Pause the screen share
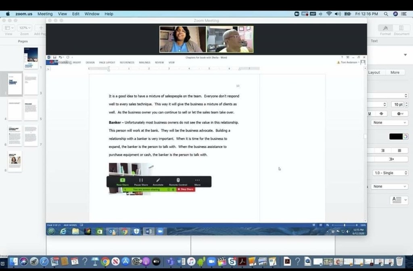413x271 pixels. pyautogui.click(x=141, y=181)
